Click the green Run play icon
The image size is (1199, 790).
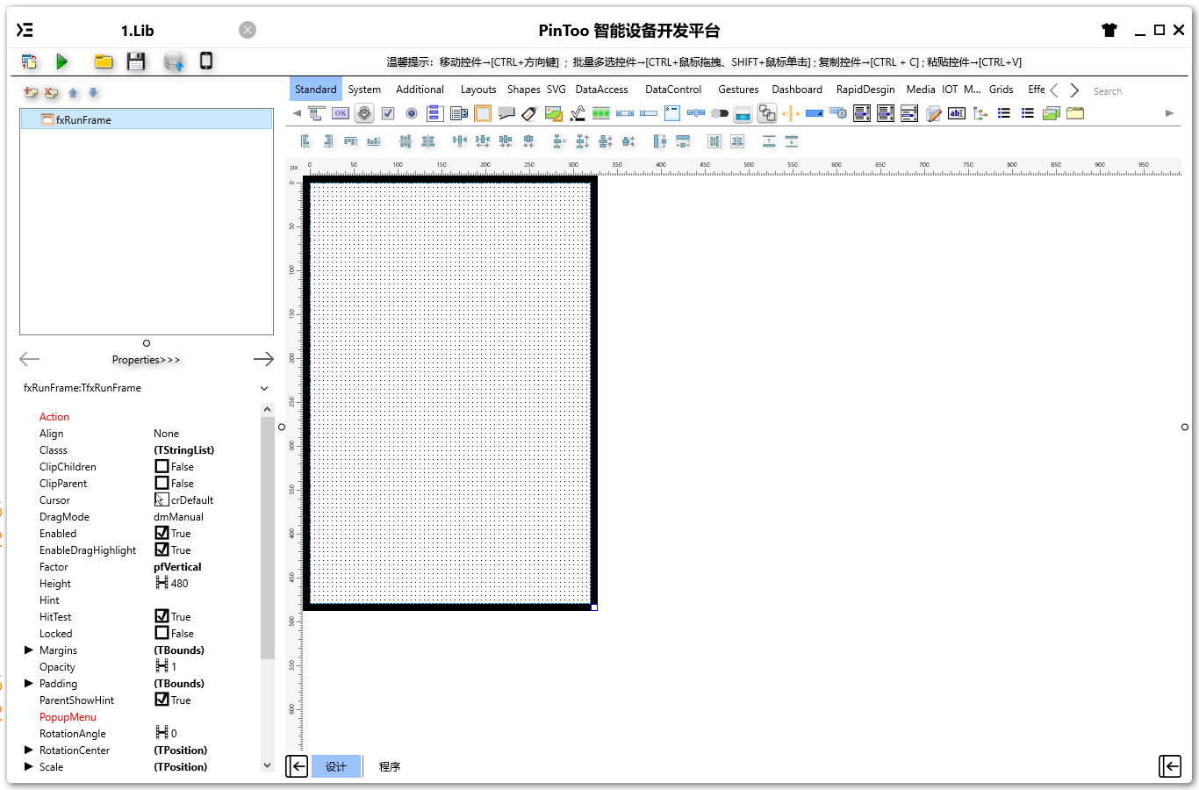61,61
